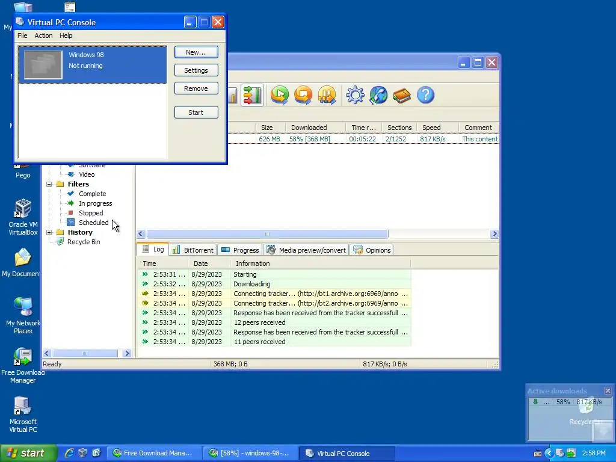Select the In progress filter
Screen dimensions: 616x462
click(x=96, y=203)
